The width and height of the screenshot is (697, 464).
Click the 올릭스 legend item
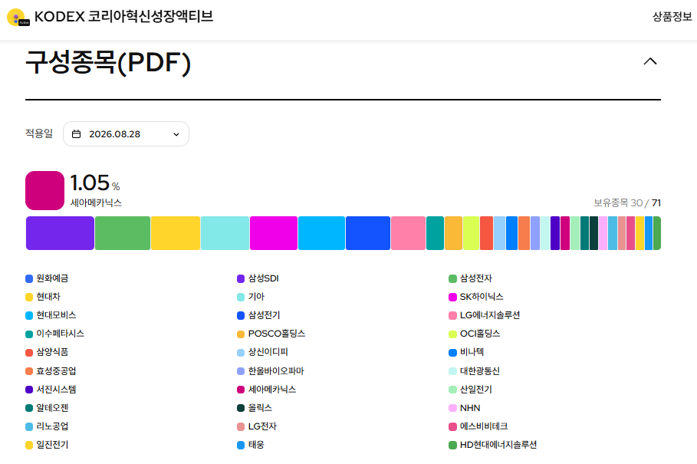(x=255, y=407)
